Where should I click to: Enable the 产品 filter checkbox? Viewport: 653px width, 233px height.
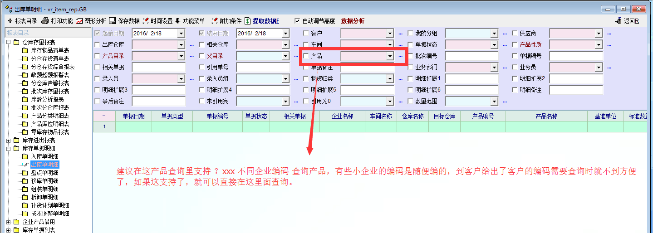pyautogui.click(x=306, y=56)
